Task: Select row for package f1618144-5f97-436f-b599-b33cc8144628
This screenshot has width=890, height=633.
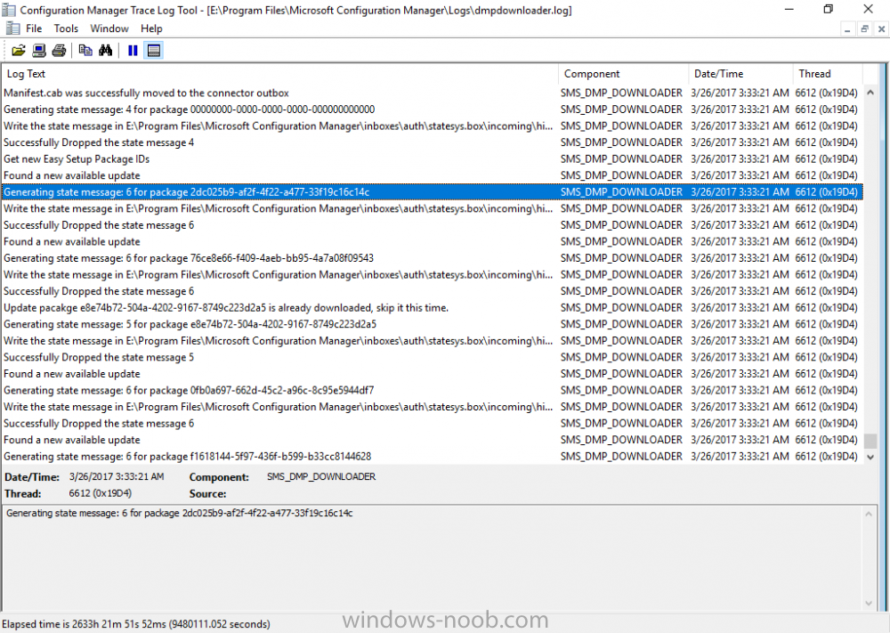Action: (433, 457)
